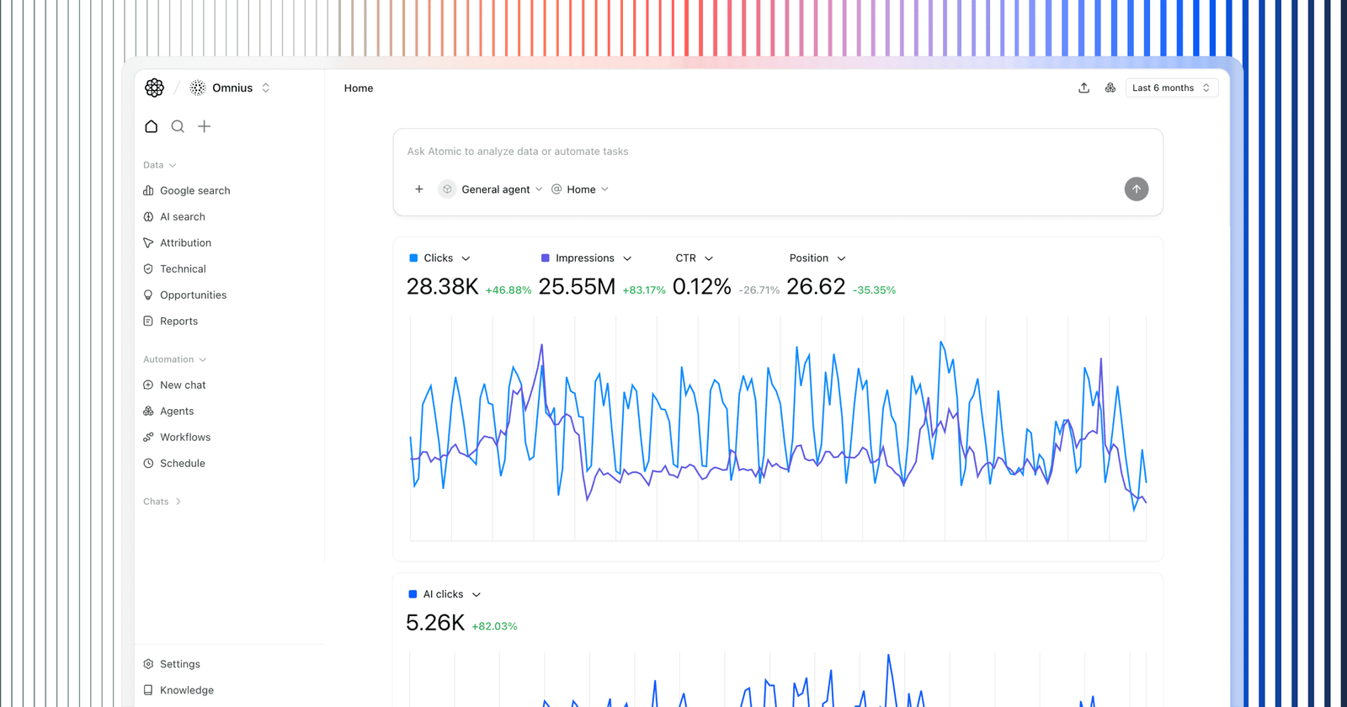Click the blue Clicks color swatch

(x=413, y=258)
